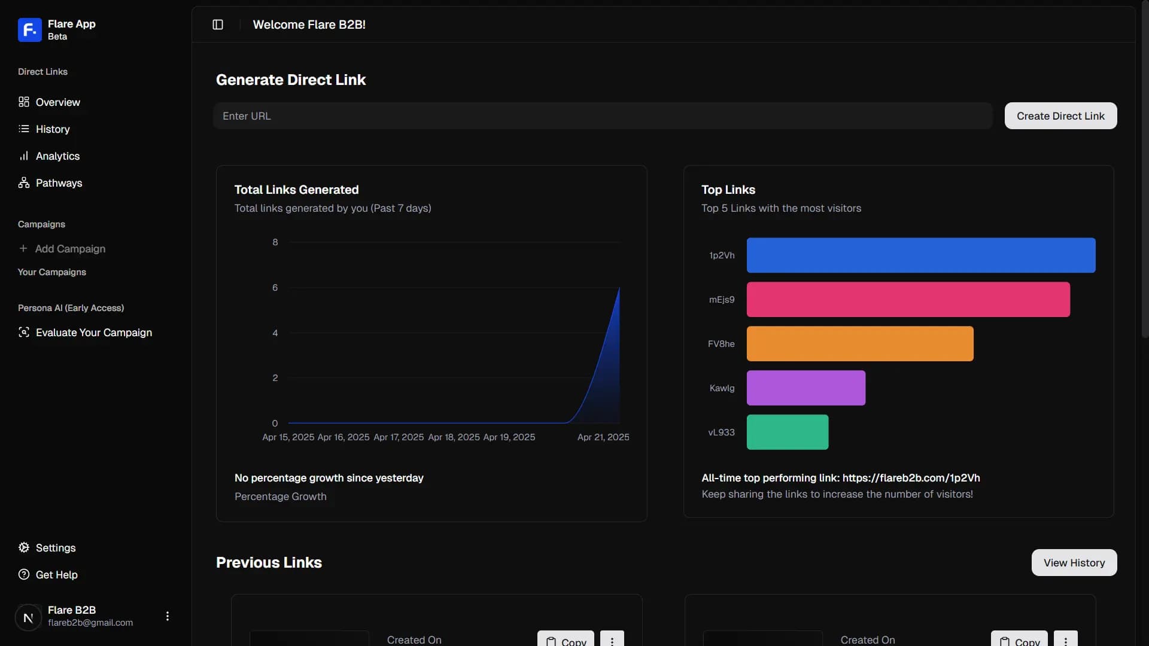Click the Flare App logo icon
The height and width of the screenshot is (646, 1149).
(x=30, y=30)
